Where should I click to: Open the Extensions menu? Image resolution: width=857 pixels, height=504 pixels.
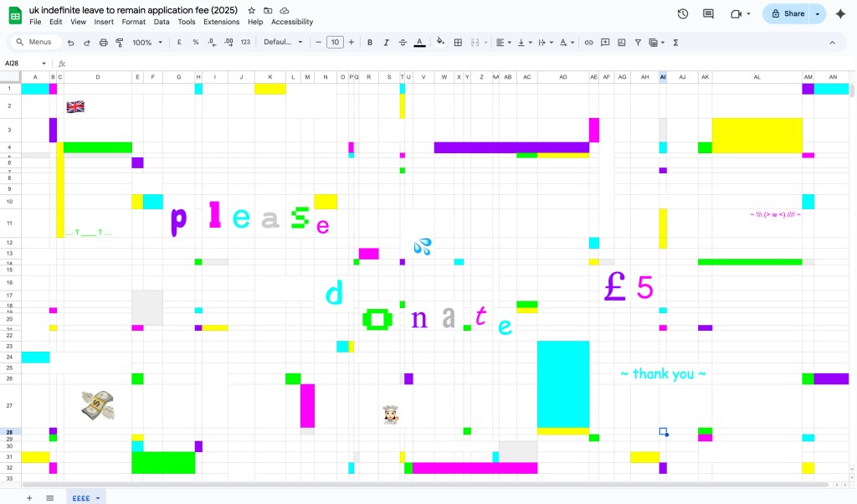click(221, 22)
